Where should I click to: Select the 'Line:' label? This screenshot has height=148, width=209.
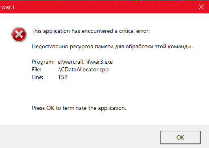tap(37, 77)
